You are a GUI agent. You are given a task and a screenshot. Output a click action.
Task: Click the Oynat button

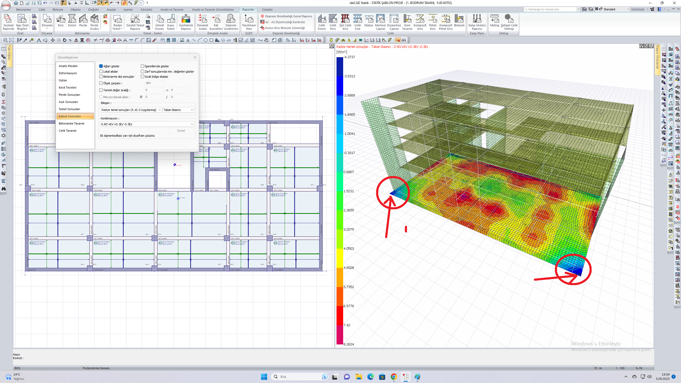[181, 131]
